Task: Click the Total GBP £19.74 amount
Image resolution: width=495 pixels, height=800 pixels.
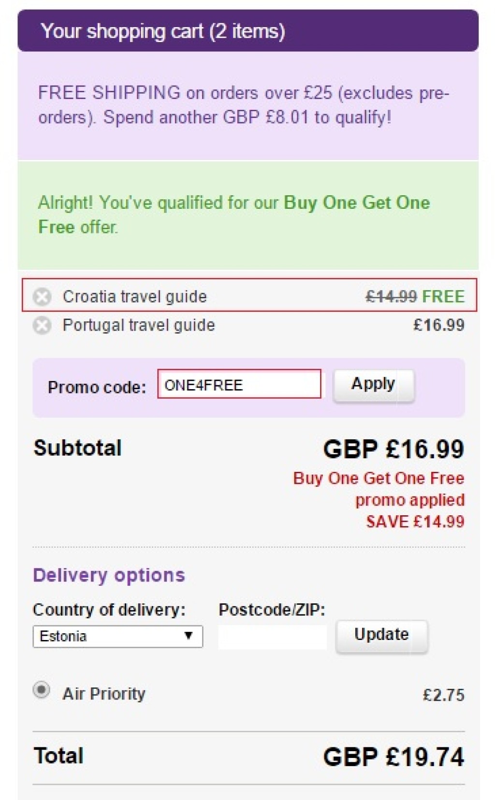Action: click(x=393, y=756)
